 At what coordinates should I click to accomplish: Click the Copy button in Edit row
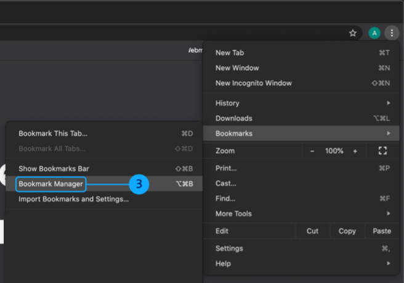pyautogui.click(x=347, y=231)
